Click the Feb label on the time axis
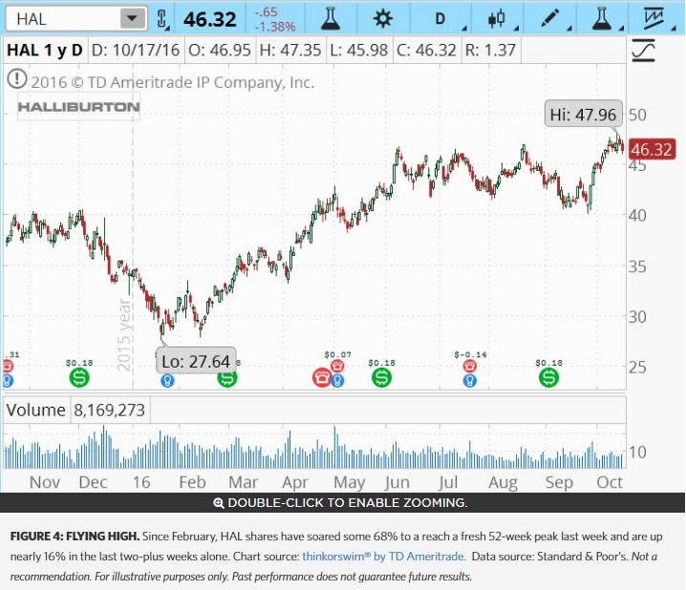This screenshot has height=590, width=686. click(192, 482)
